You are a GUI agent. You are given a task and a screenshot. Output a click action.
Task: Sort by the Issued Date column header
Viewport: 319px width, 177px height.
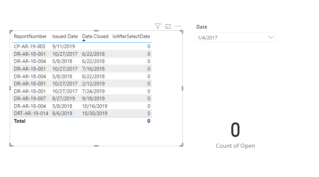click(65, 36)
